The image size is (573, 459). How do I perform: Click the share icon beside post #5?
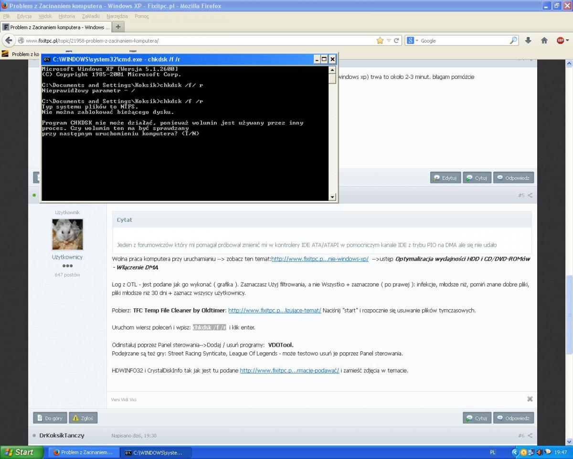530,195
